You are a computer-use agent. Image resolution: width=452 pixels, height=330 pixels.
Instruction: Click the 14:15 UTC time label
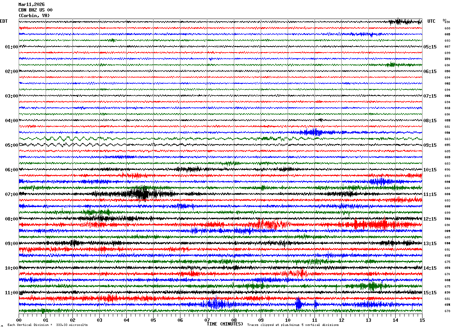[x=430, y=268]
